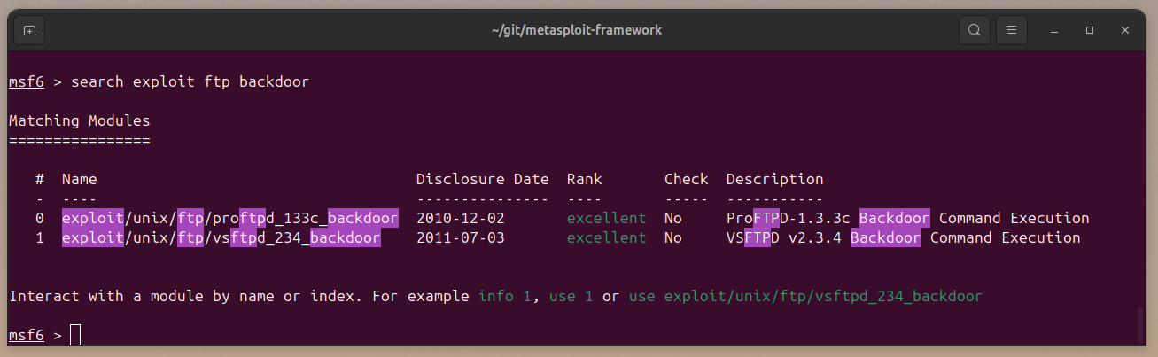Viewport: 1158px width, 357px height.
Task: Click the 'Disclosure Date' column header
Action: pos(483,179)
